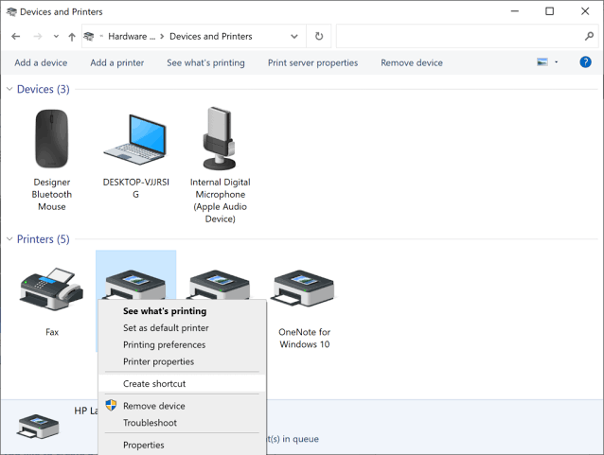
Task: Open Printer properties from the context menu
Action: point(182,361)
